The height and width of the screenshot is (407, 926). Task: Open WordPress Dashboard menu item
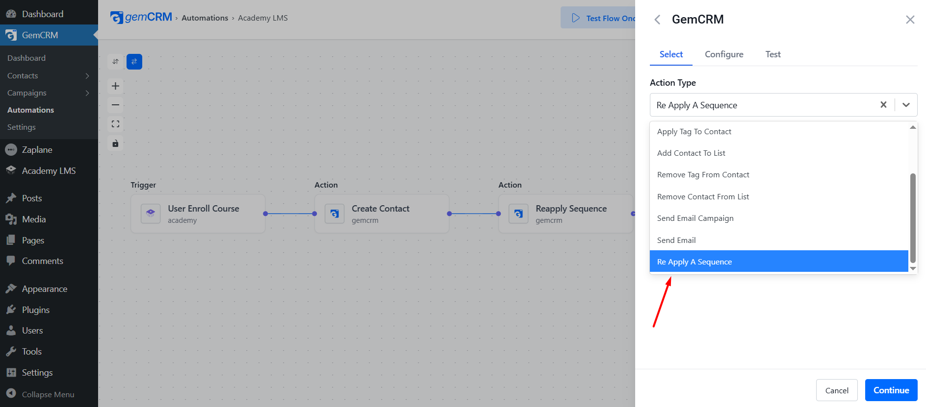[49, 14]
